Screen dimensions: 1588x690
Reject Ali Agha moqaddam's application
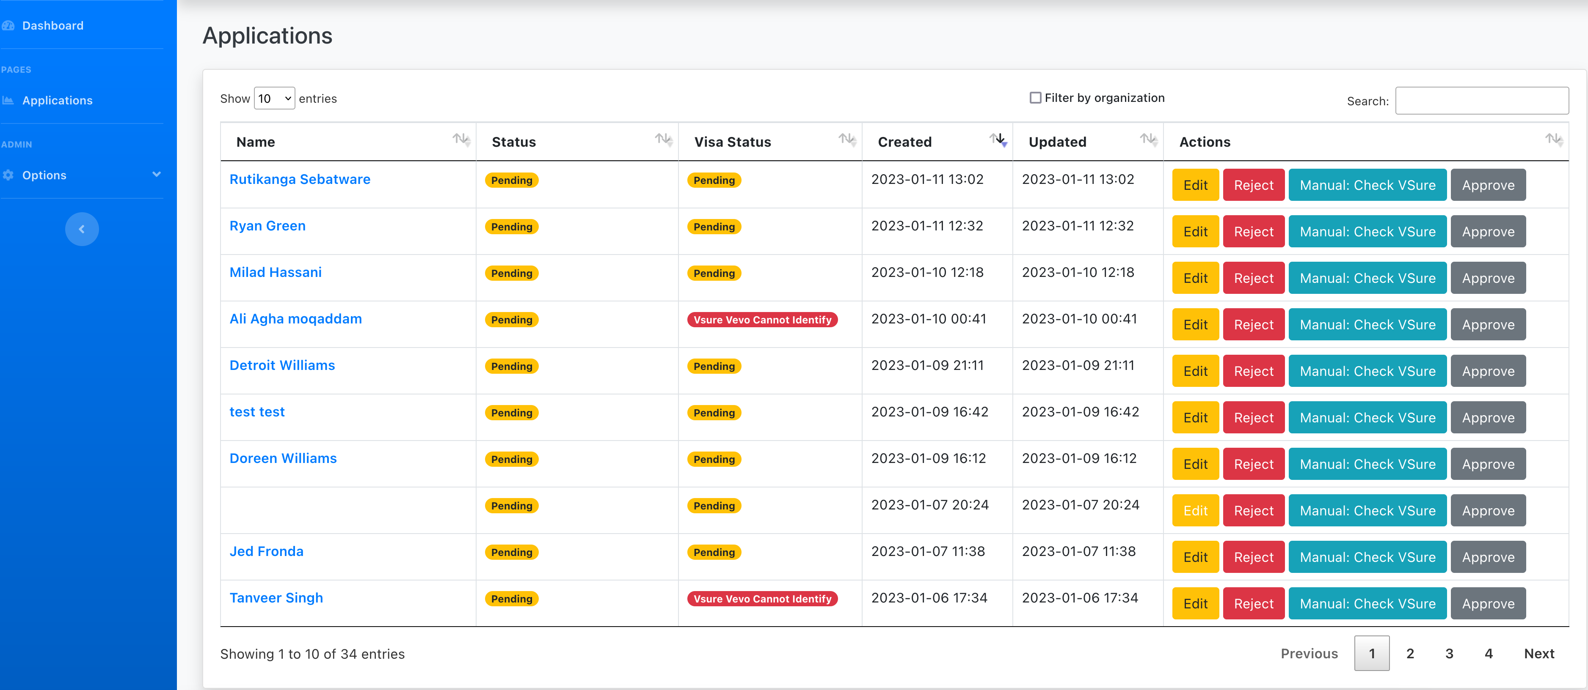[1253, 325]
